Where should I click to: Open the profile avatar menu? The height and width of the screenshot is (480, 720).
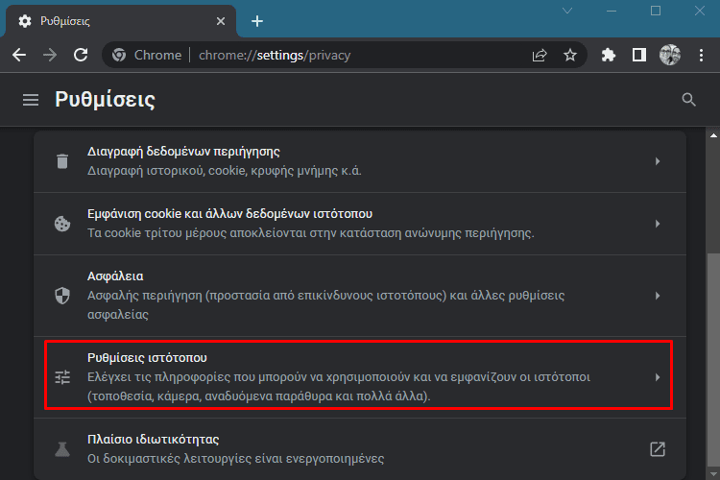[x=670, y=55]
